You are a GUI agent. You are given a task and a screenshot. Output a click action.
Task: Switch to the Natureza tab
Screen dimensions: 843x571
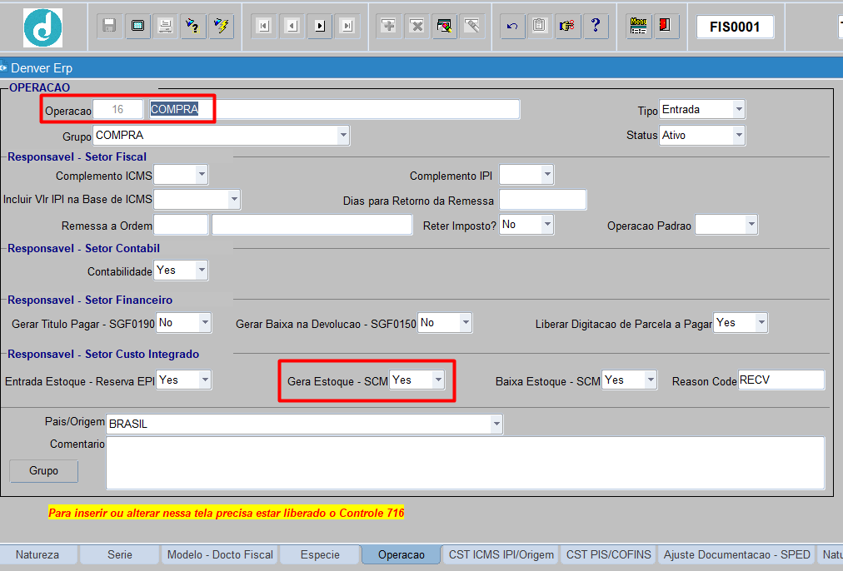point(37,555)
